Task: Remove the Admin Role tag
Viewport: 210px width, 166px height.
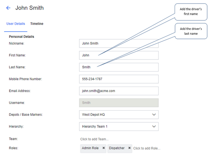Action: (x=104, y=148)
